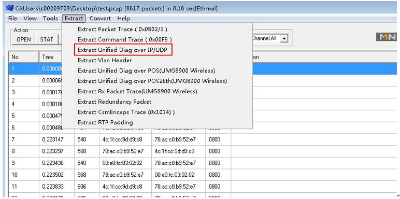The width and height of the screenshot is (400, 199).
Task: Select Extract RTP Padding
Action: point(105,122)
